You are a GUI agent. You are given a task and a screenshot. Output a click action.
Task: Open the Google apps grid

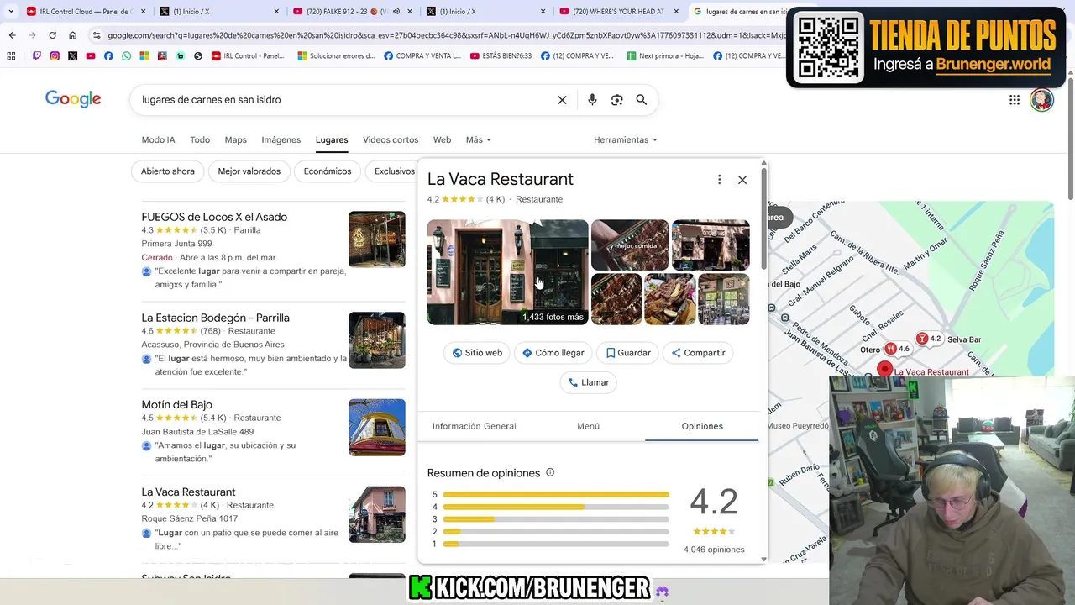(x=1015, y=100)
